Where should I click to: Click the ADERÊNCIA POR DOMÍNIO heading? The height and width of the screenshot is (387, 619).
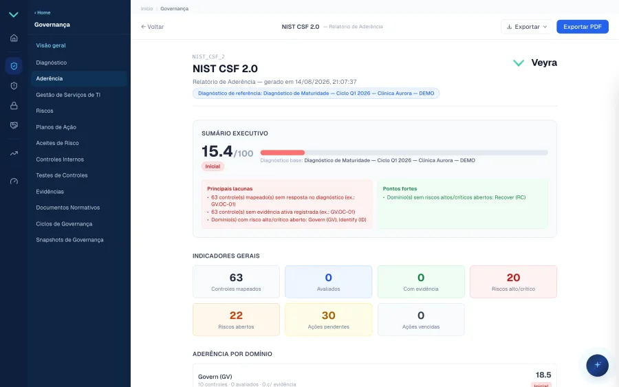(x=232, y=354)
